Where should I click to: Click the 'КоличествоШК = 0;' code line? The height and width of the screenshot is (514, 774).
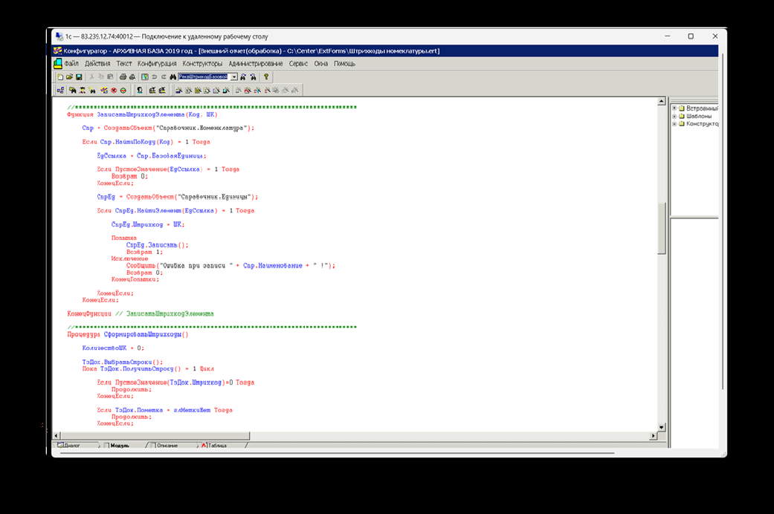pyautogui.click(x=113, y=348)
